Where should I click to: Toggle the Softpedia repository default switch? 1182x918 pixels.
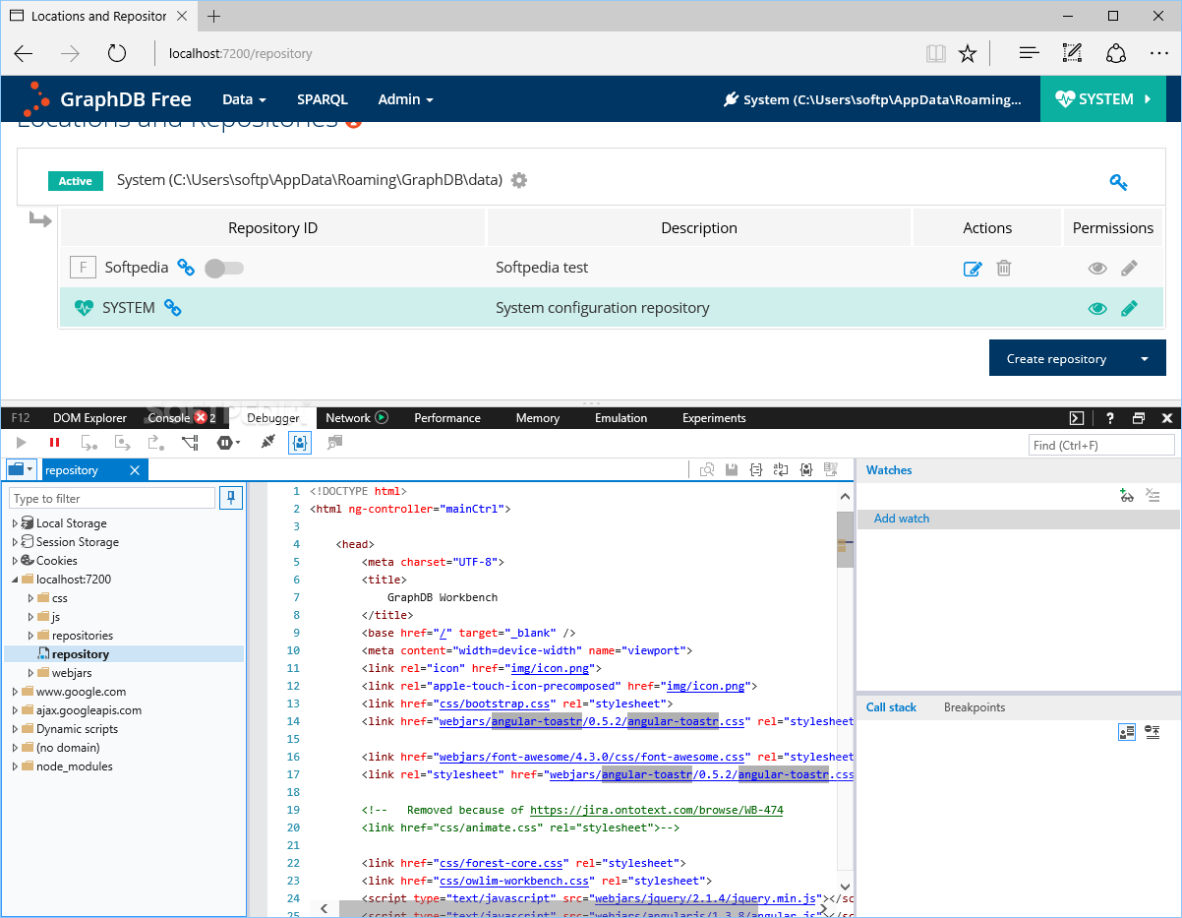pyautogui.click(x=223, y=268)
